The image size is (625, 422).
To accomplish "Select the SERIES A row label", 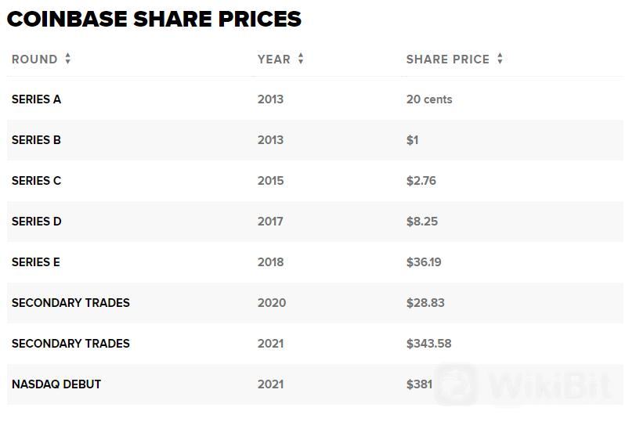I will point(36,99).
